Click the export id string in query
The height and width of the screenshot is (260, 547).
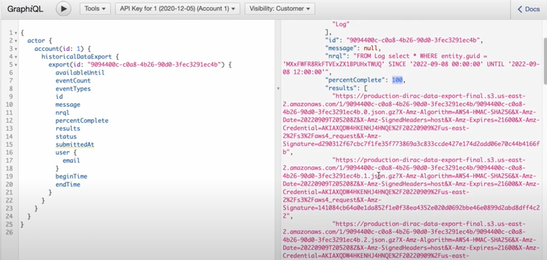[155, 65]
